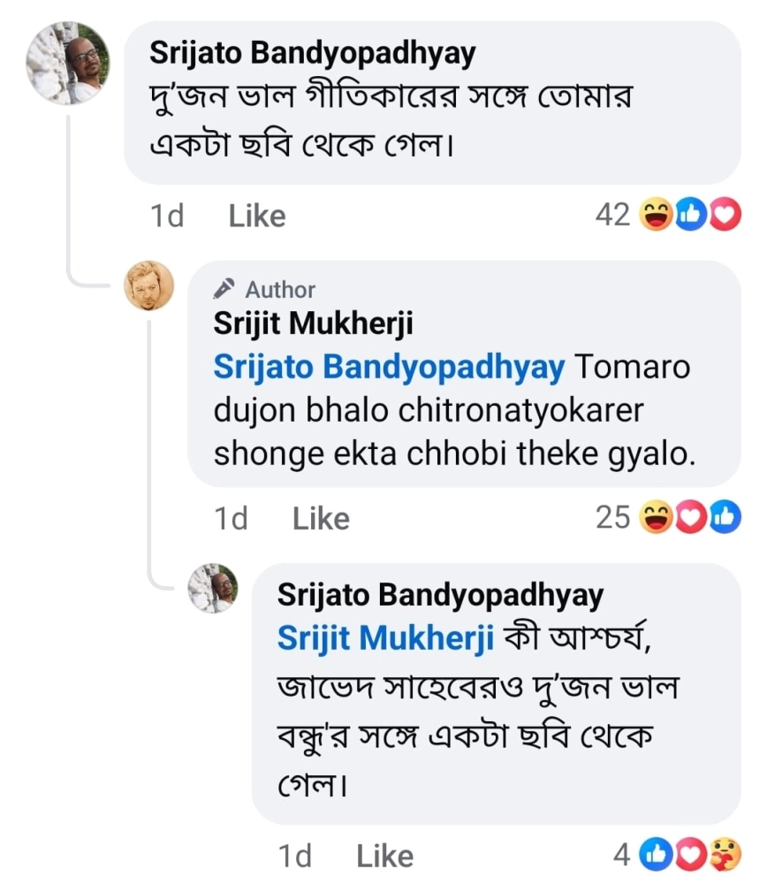767x884 pixels.
Task: Click the thumbs-up reaction icon beside 42
Action: pos(690,215)
